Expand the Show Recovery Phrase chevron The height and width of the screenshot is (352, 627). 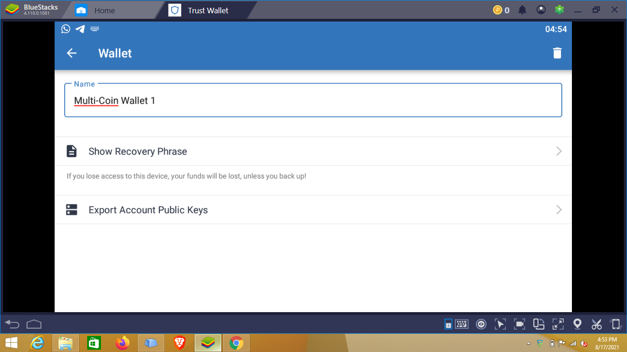pos(559,151)
